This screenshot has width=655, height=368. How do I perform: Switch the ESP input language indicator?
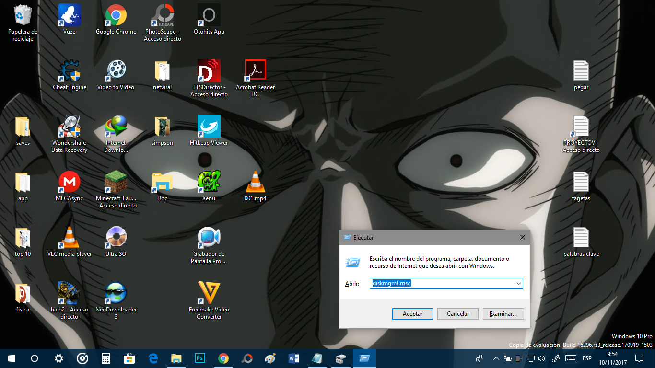tap(587, 358)
